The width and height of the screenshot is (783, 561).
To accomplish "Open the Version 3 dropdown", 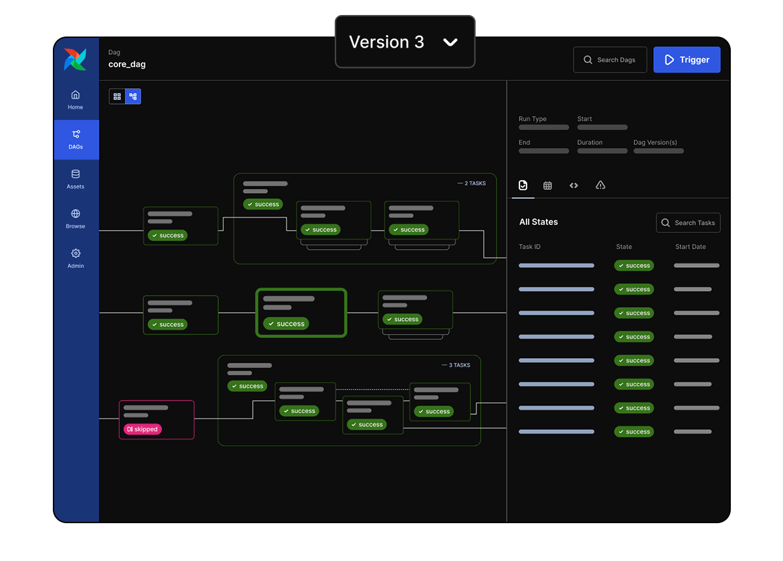I will click(x=405, y=42).
